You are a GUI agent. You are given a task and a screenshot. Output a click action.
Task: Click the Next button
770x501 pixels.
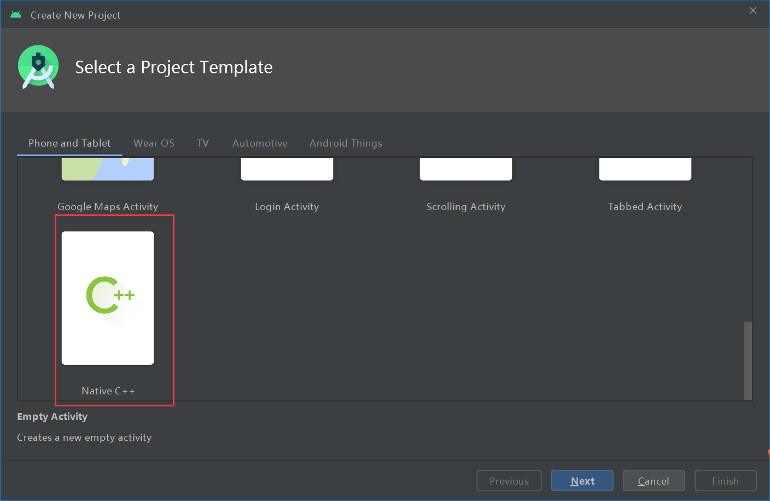pos(582,481)
